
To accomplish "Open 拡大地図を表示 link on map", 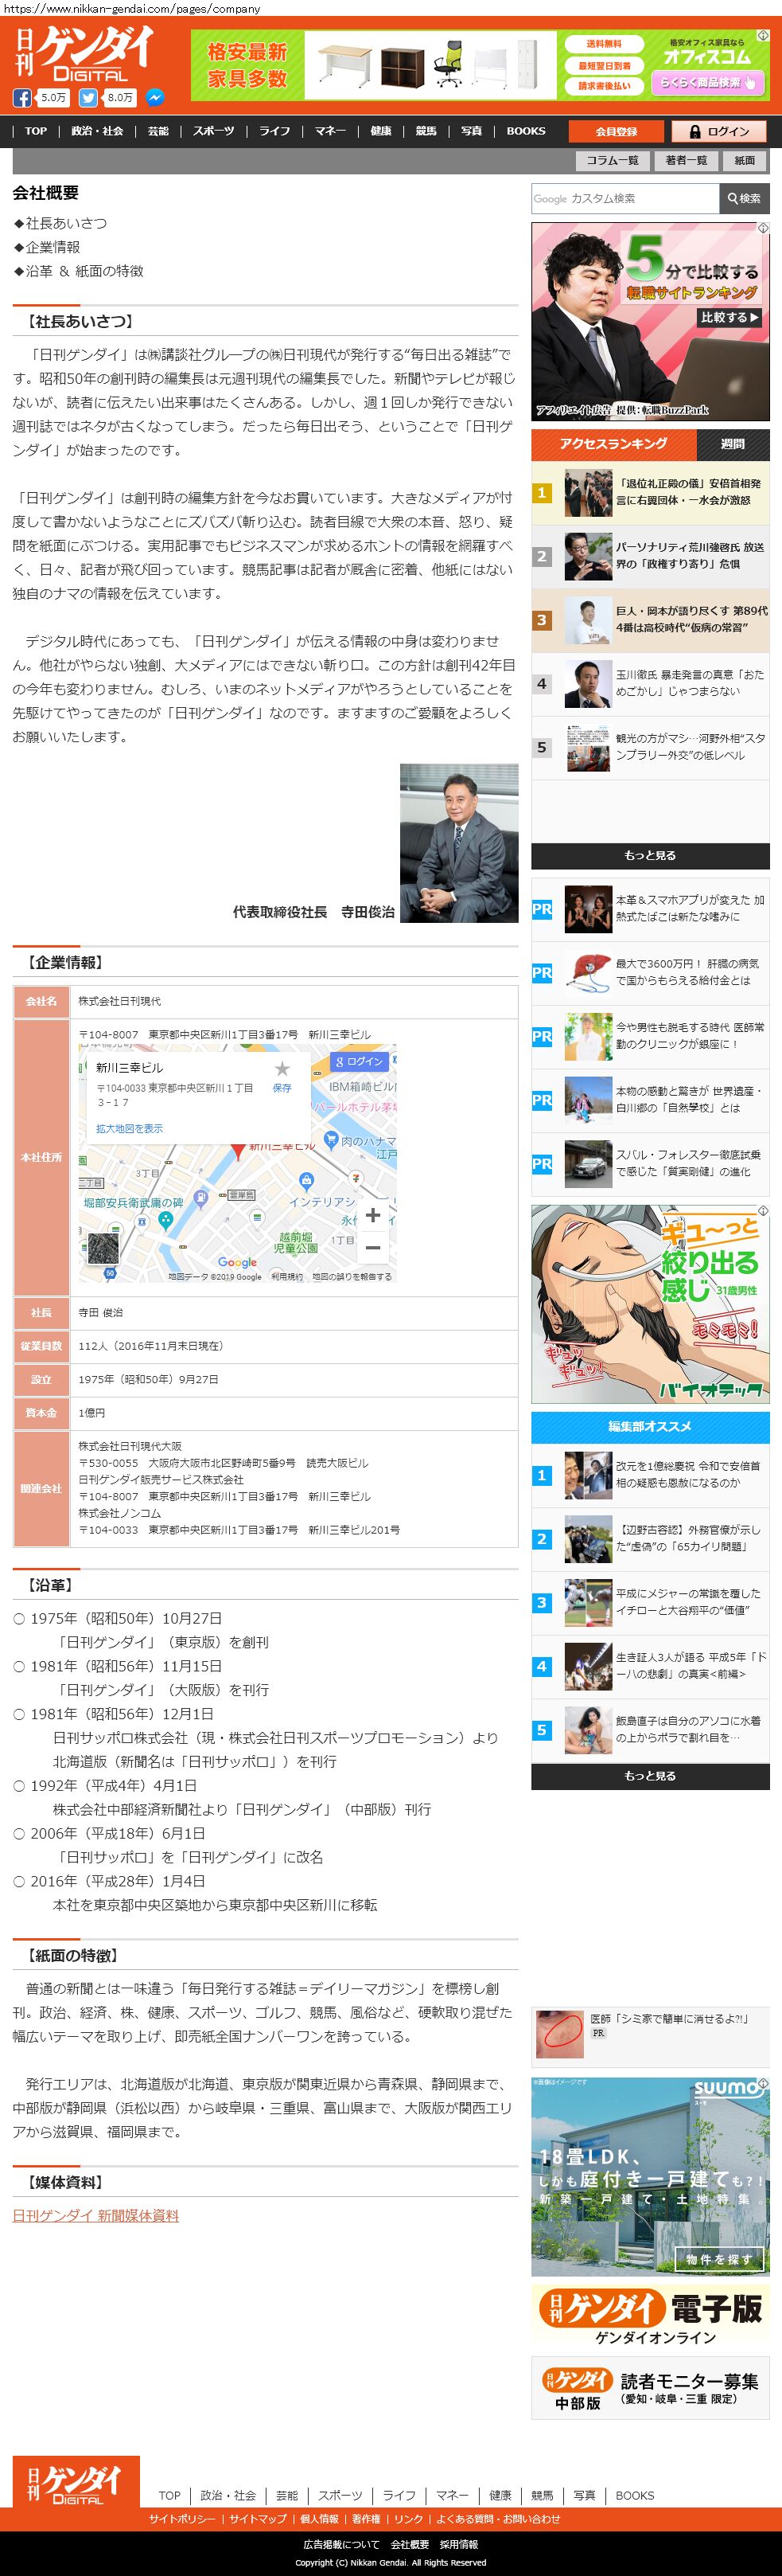I will tap(129, 1128).
